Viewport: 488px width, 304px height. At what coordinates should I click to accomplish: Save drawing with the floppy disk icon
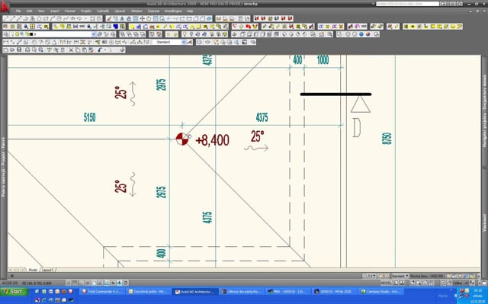tap(19, 50)
